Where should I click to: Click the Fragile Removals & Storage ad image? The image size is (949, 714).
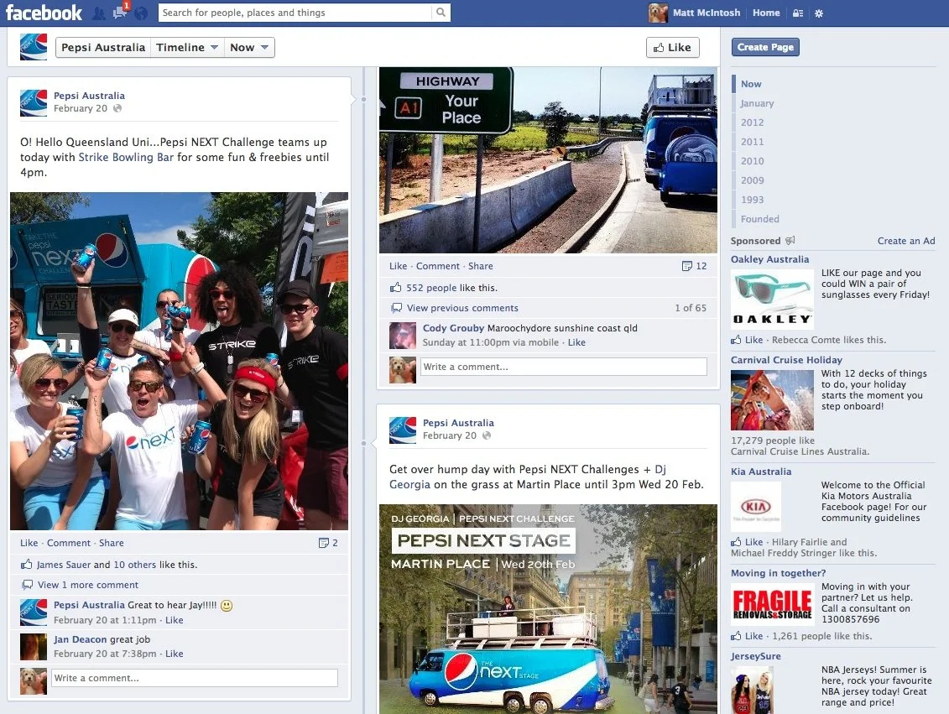[772, 604]
